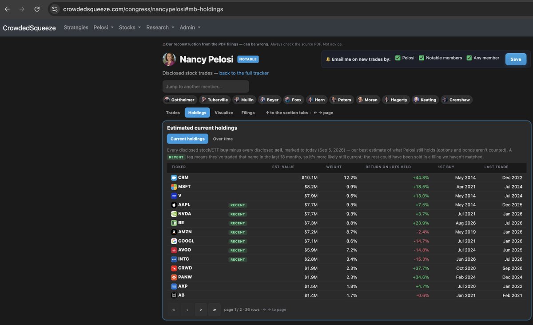Select the CRWD CrowdStrike logo icon
The height and width of the screenshot is (325, 533).
click(174, 268)
